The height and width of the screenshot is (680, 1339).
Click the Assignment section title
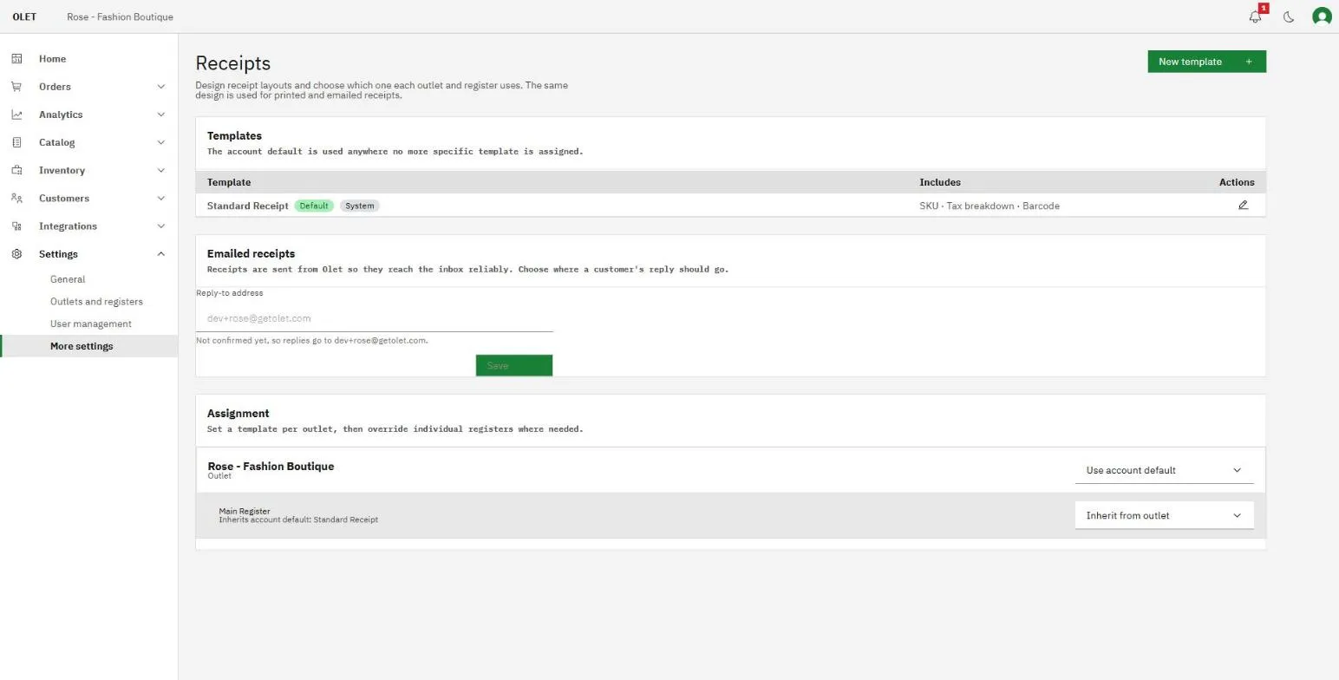[x=238, y=413]
